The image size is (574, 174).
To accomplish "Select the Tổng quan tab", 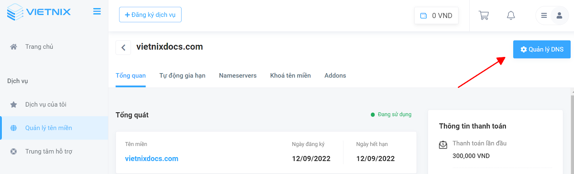I will click(x=131, y=75).
